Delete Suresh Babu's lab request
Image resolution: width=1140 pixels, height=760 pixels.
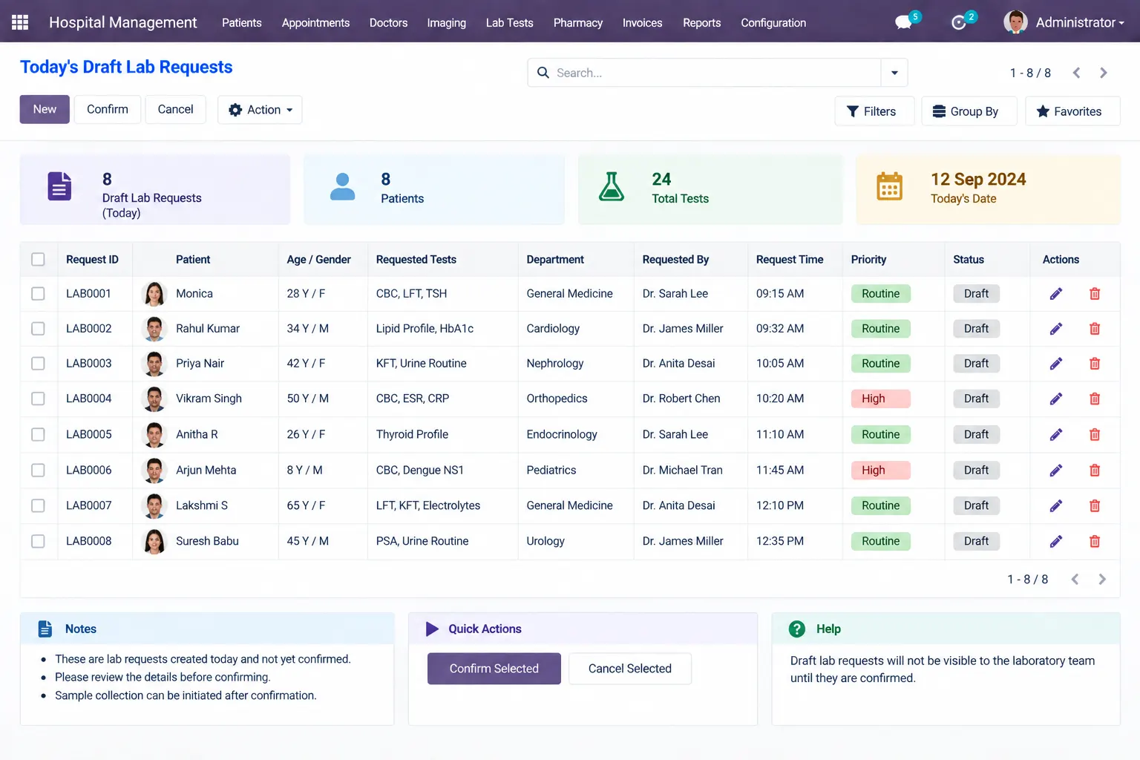pyautogui.click(x=1095, y=541)
